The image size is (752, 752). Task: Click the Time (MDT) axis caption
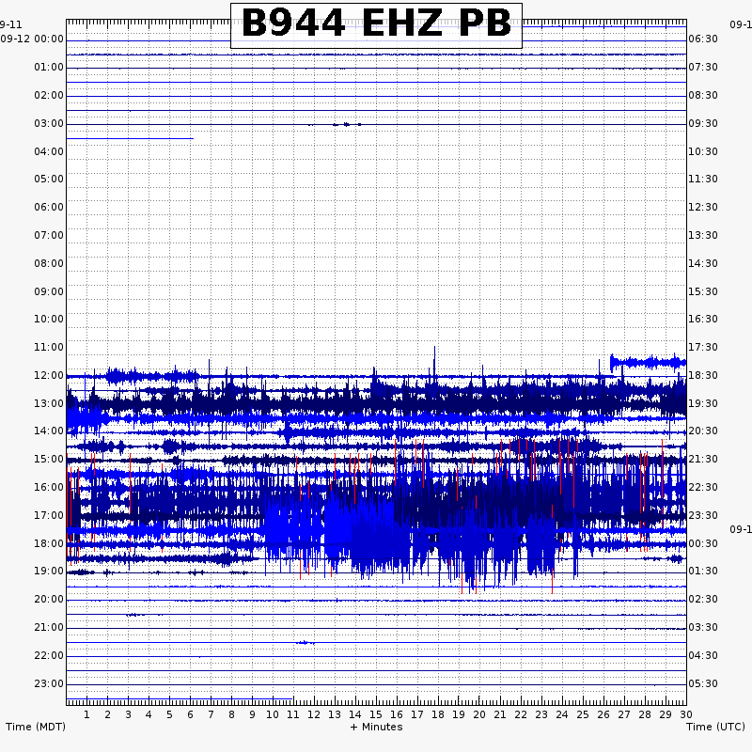36,727
